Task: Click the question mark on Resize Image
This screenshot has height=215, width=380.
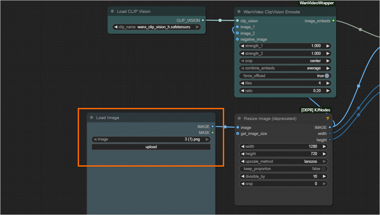Action: (x=328, y=118)
